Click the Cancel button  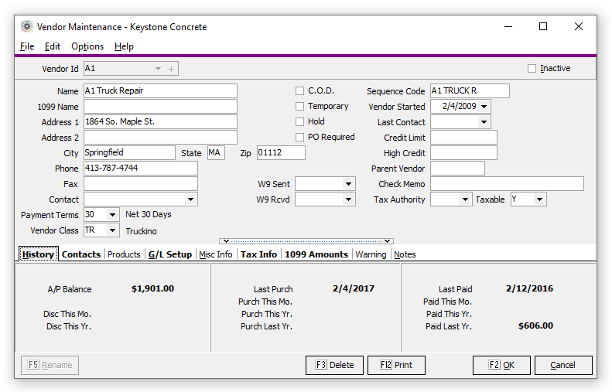[562, 365]
